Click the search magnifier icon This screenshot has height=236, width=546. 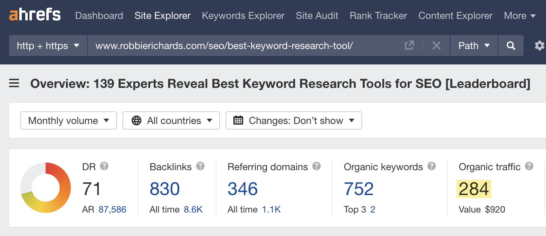tap(511, 46)
